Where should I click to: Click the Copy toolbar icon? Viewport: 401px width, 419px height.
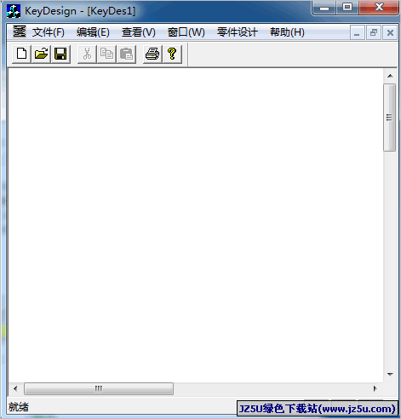106,54
